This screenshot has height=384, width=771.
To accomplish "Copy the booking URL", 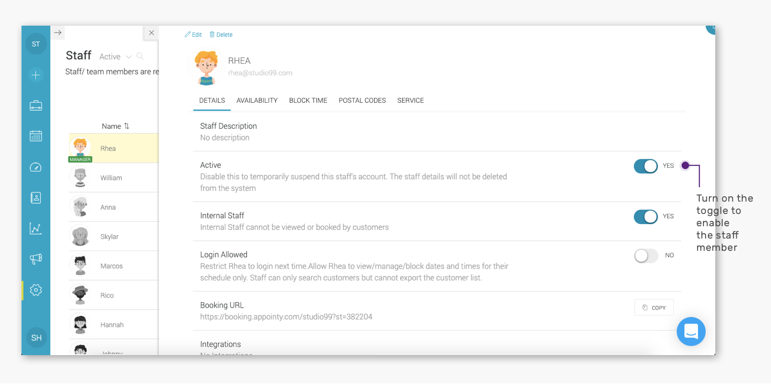I will click(x=654, y=308).
